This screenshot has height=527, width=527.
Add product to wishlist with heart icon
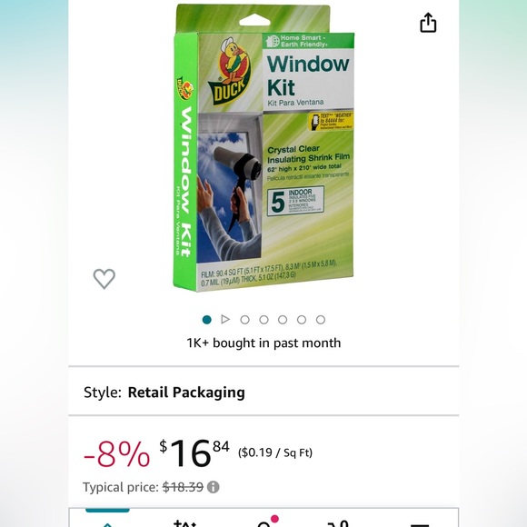104,279
